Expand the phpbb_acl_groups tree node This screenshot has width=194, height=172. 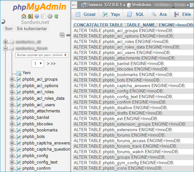(12, 79)
